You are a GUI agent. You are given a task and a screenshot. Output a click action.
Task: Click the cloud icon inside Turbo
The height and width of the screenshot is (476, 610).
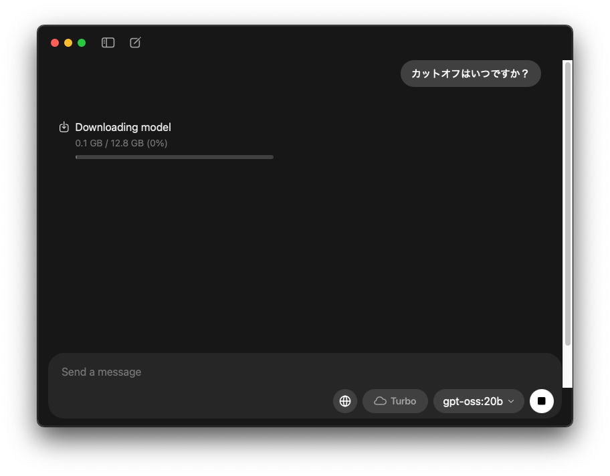point(380,401)
